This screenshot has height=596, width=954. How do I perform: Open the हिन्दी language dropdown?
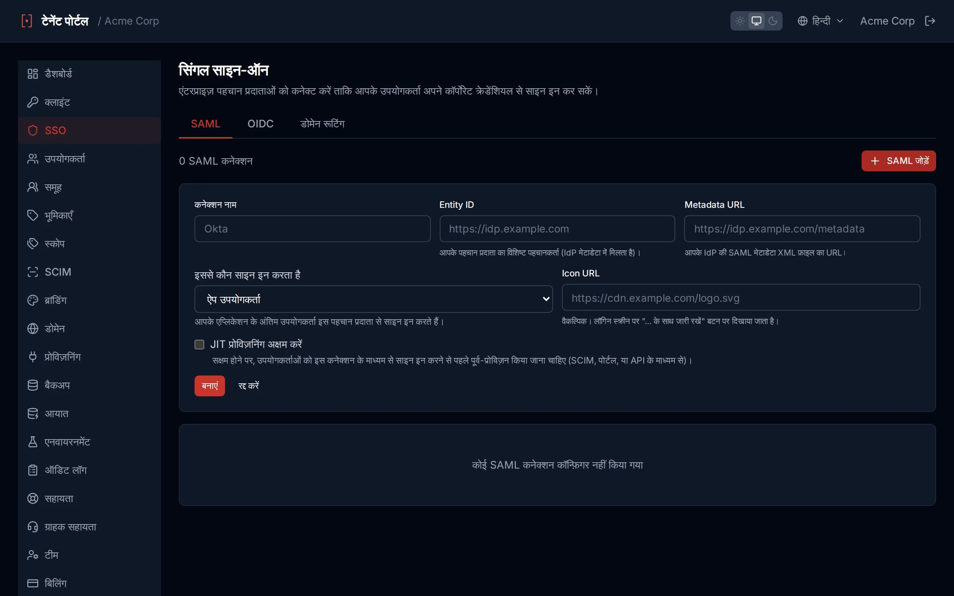click(820, 21)
